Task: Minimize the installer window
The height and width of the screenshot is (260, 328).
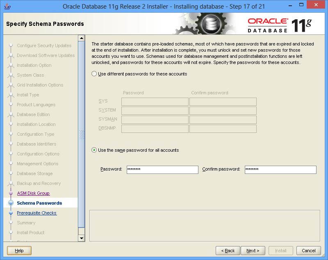Action: (x=290, y=5)
